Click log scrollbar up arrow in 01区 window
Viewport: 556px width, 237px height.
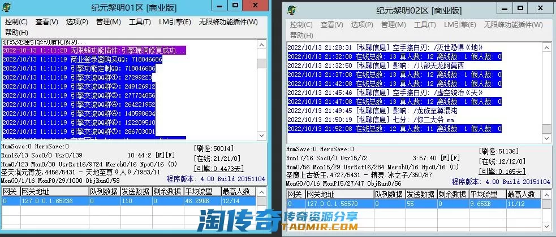point(262,45)
